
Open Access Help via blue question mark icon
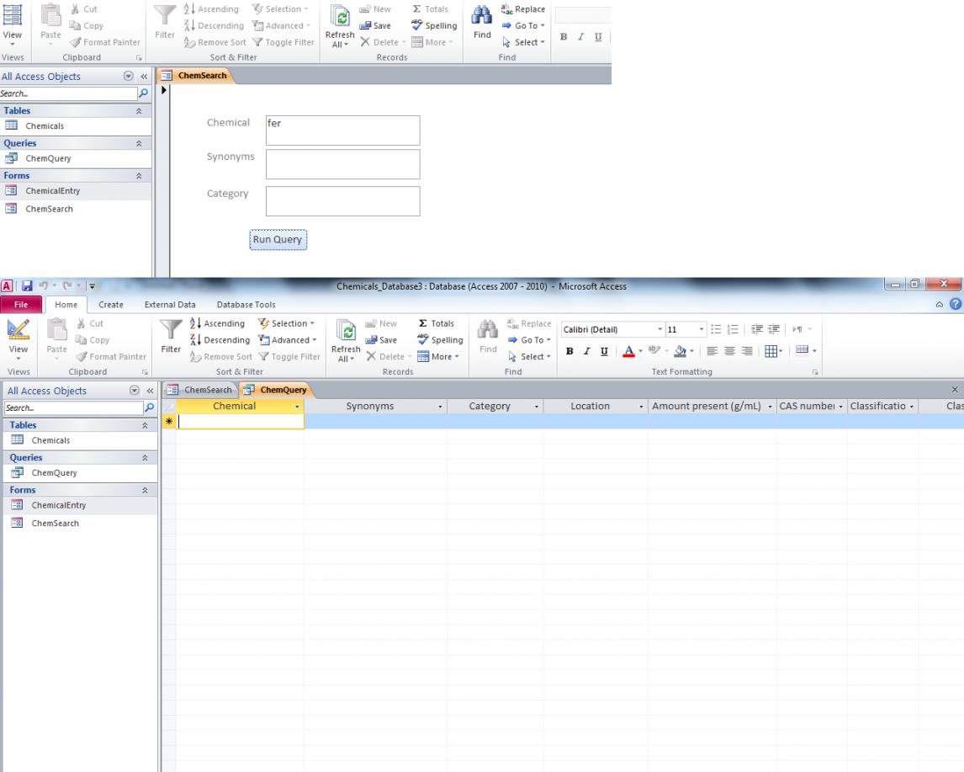click(956, 304)
